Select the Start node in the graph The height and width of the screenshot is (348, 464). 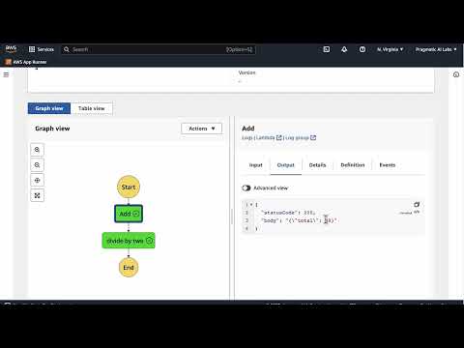[x=129, y=187]
